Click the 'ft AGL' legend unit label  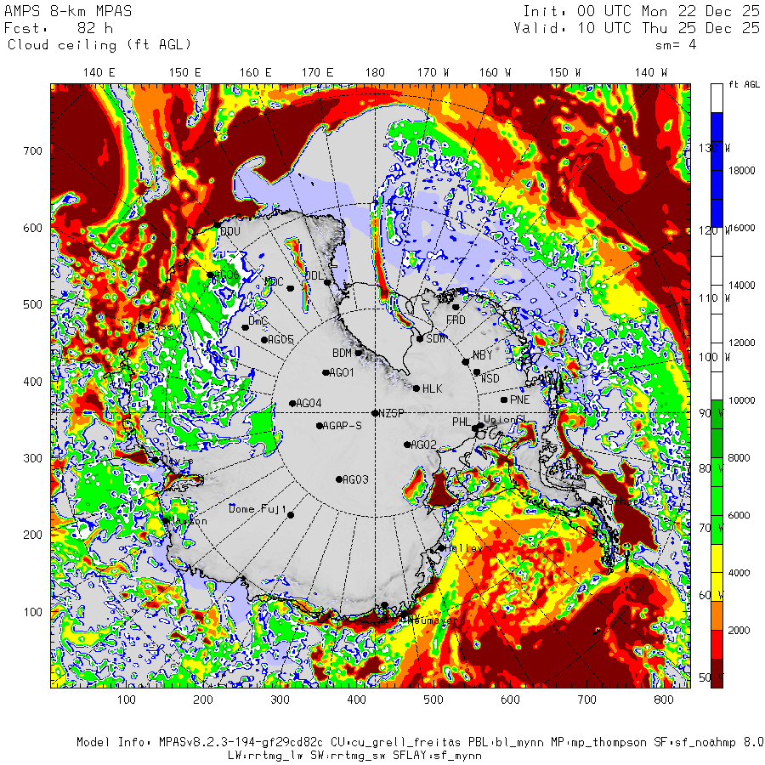(744, 84)
